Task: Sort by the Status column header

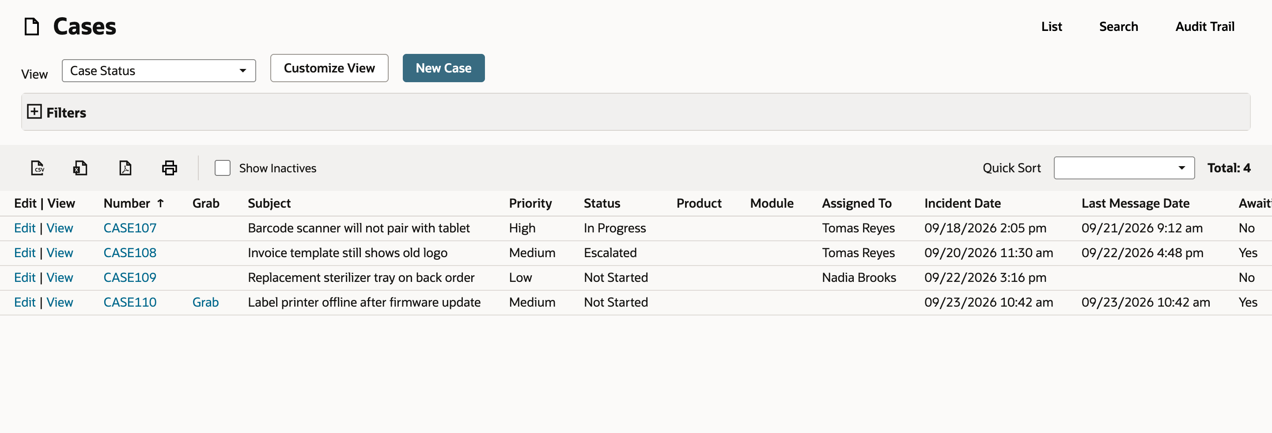Action: pyautogui.click(x=602, y=203)
